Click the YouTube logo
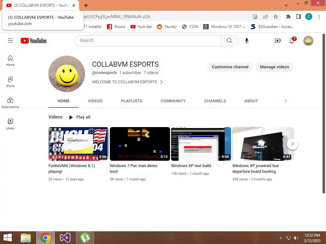 pos(33,41)
